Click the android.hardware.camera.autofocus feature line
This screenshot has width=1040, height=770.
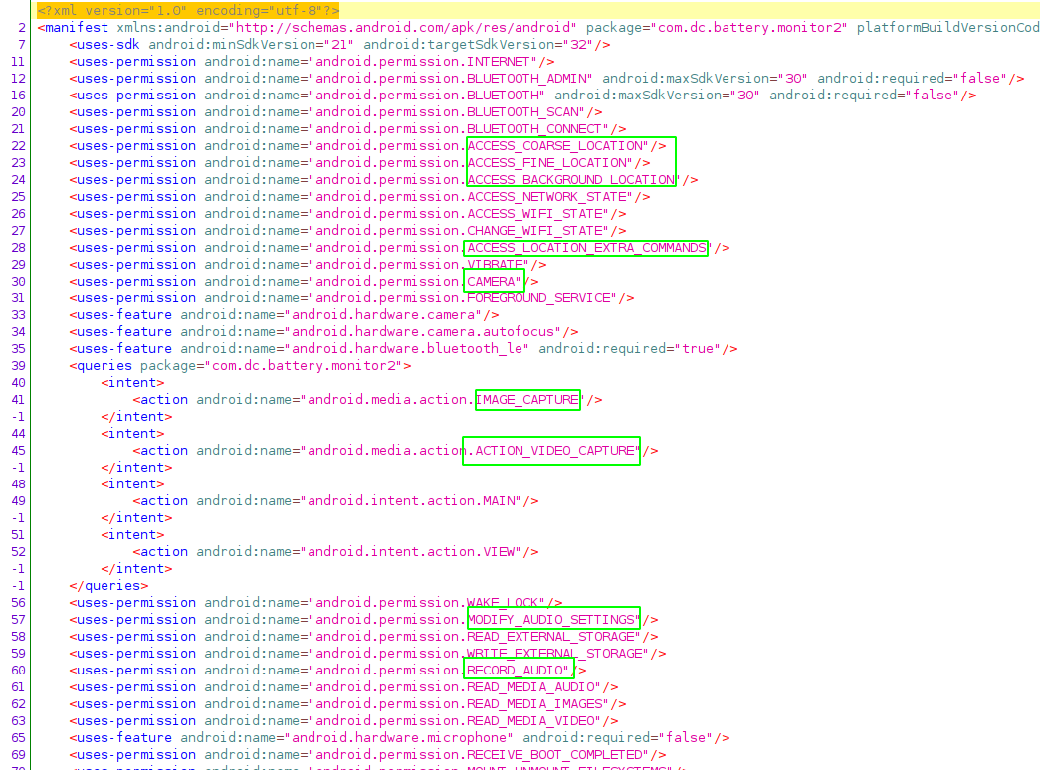323,332
